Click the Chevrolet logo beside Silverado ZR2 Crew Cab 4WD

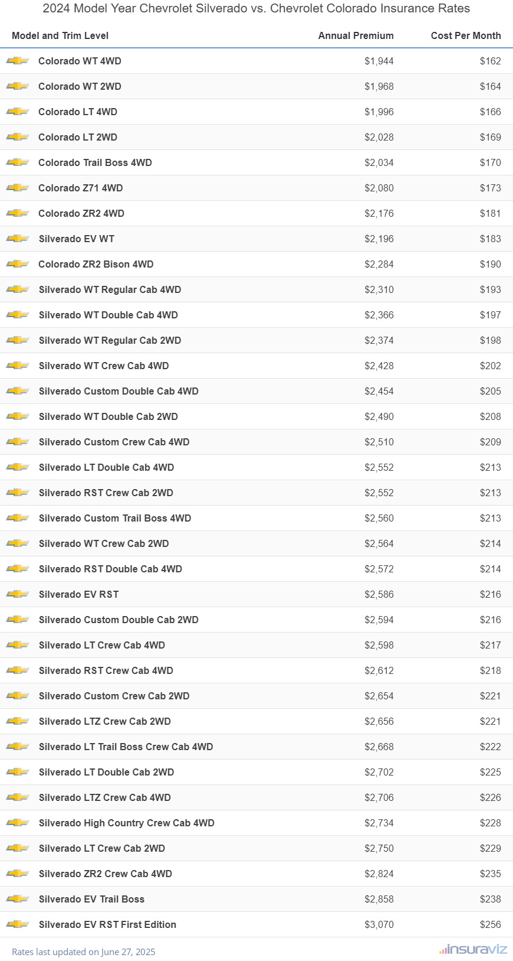click(x=18, y=874)
